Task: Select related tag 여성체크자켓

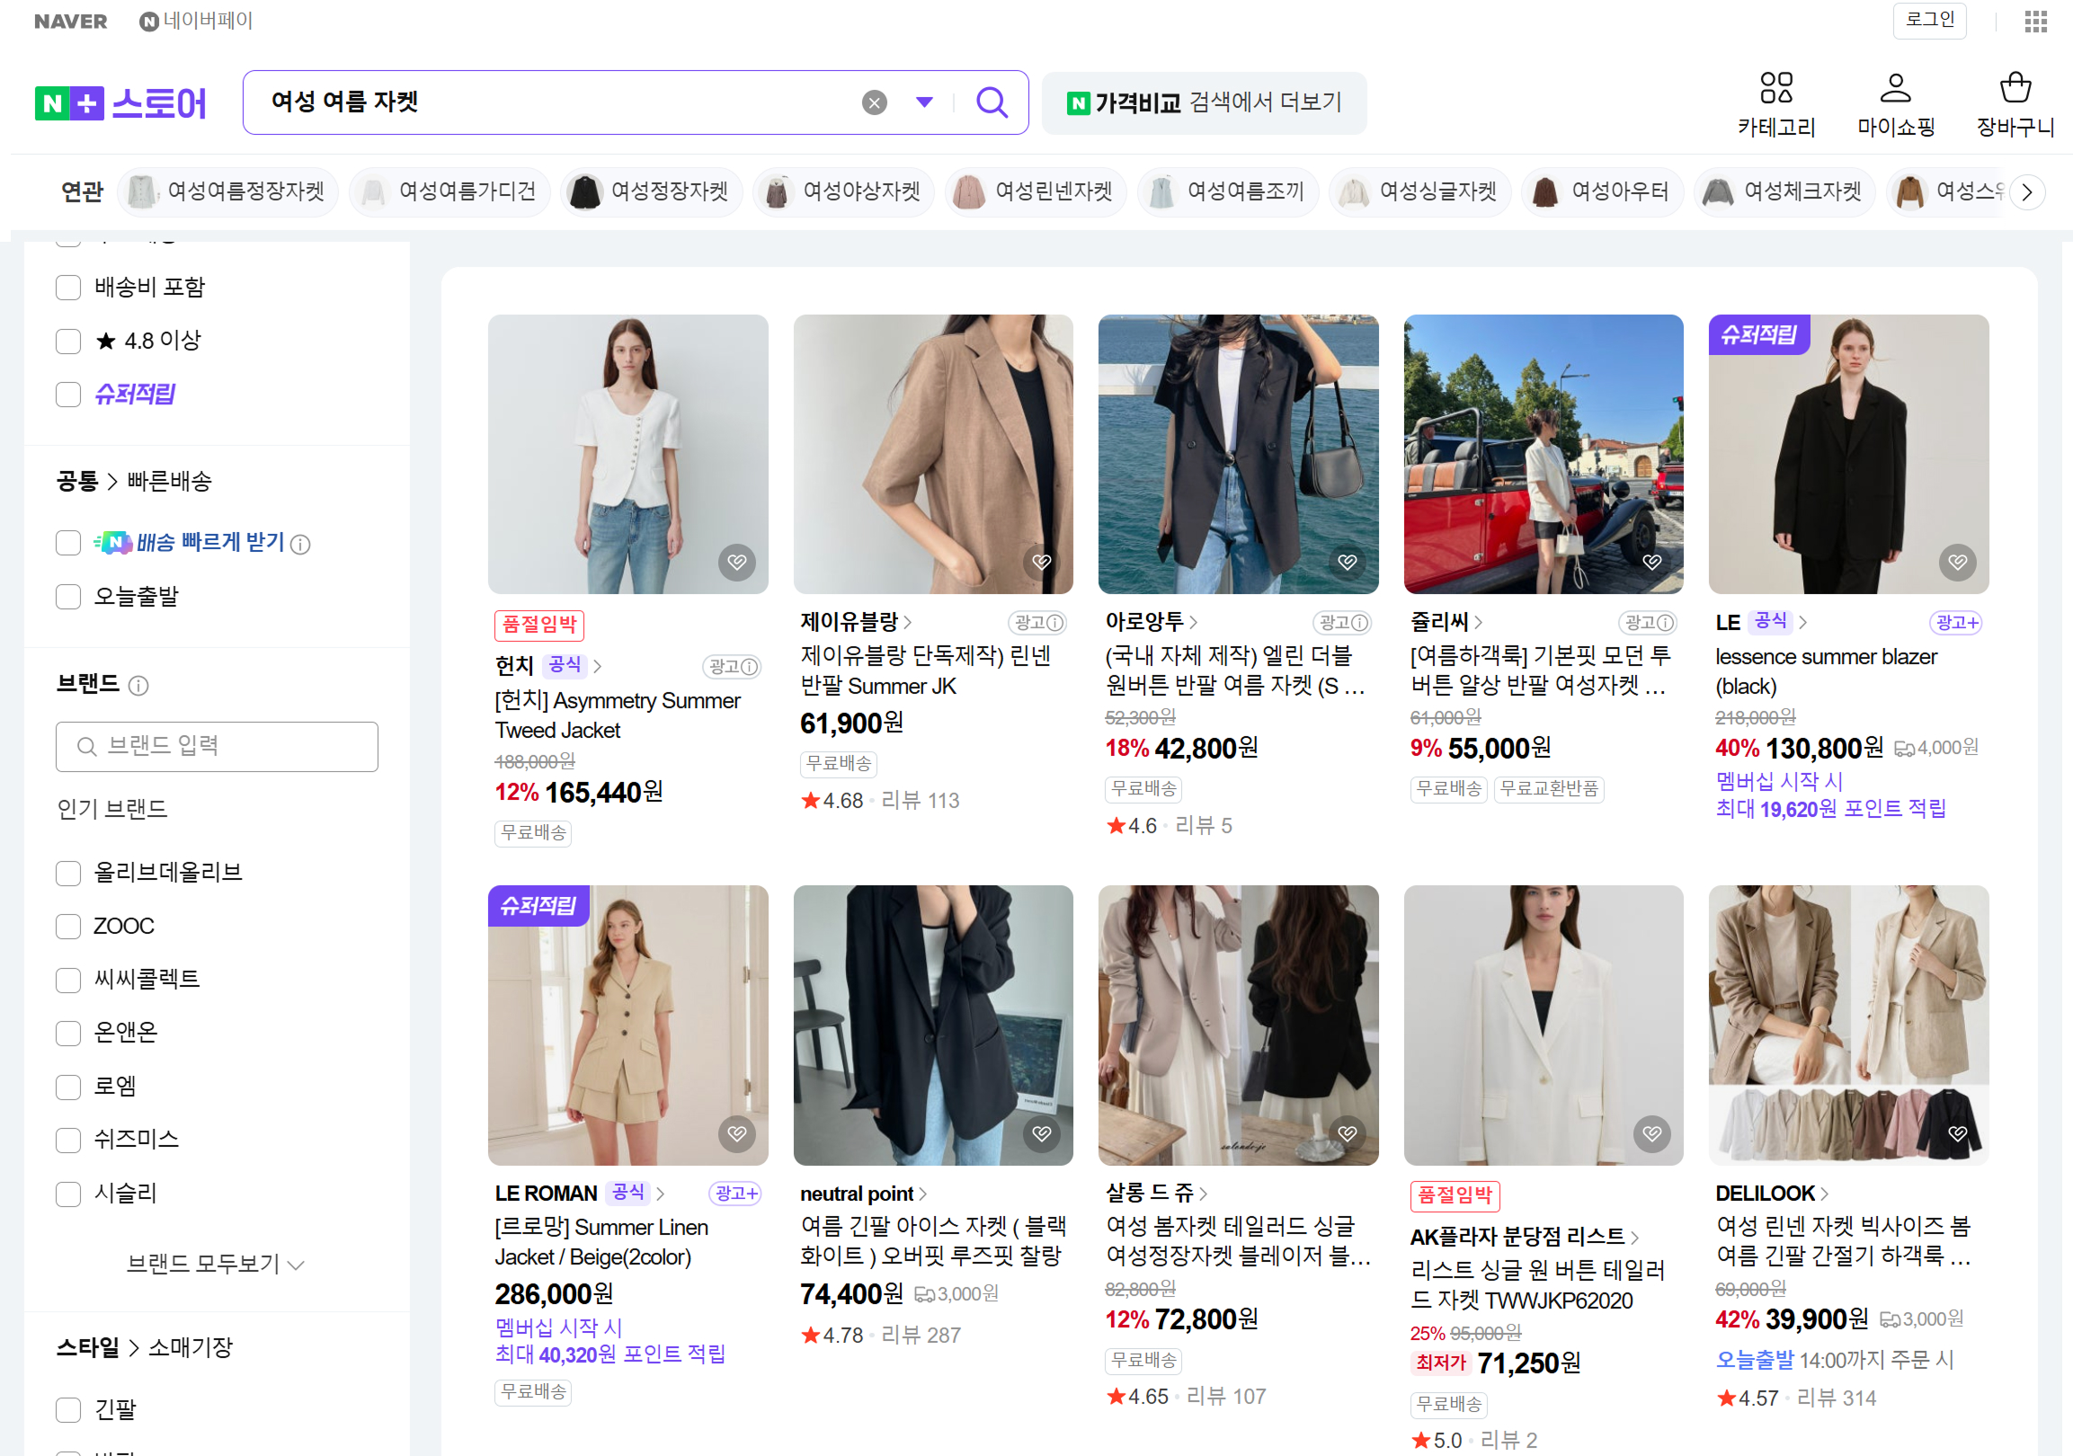Action: tap(1784, 191)
